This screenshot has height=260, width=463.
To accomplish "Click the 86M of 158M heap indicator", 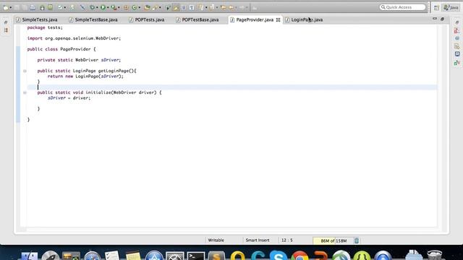I will 334,240.
